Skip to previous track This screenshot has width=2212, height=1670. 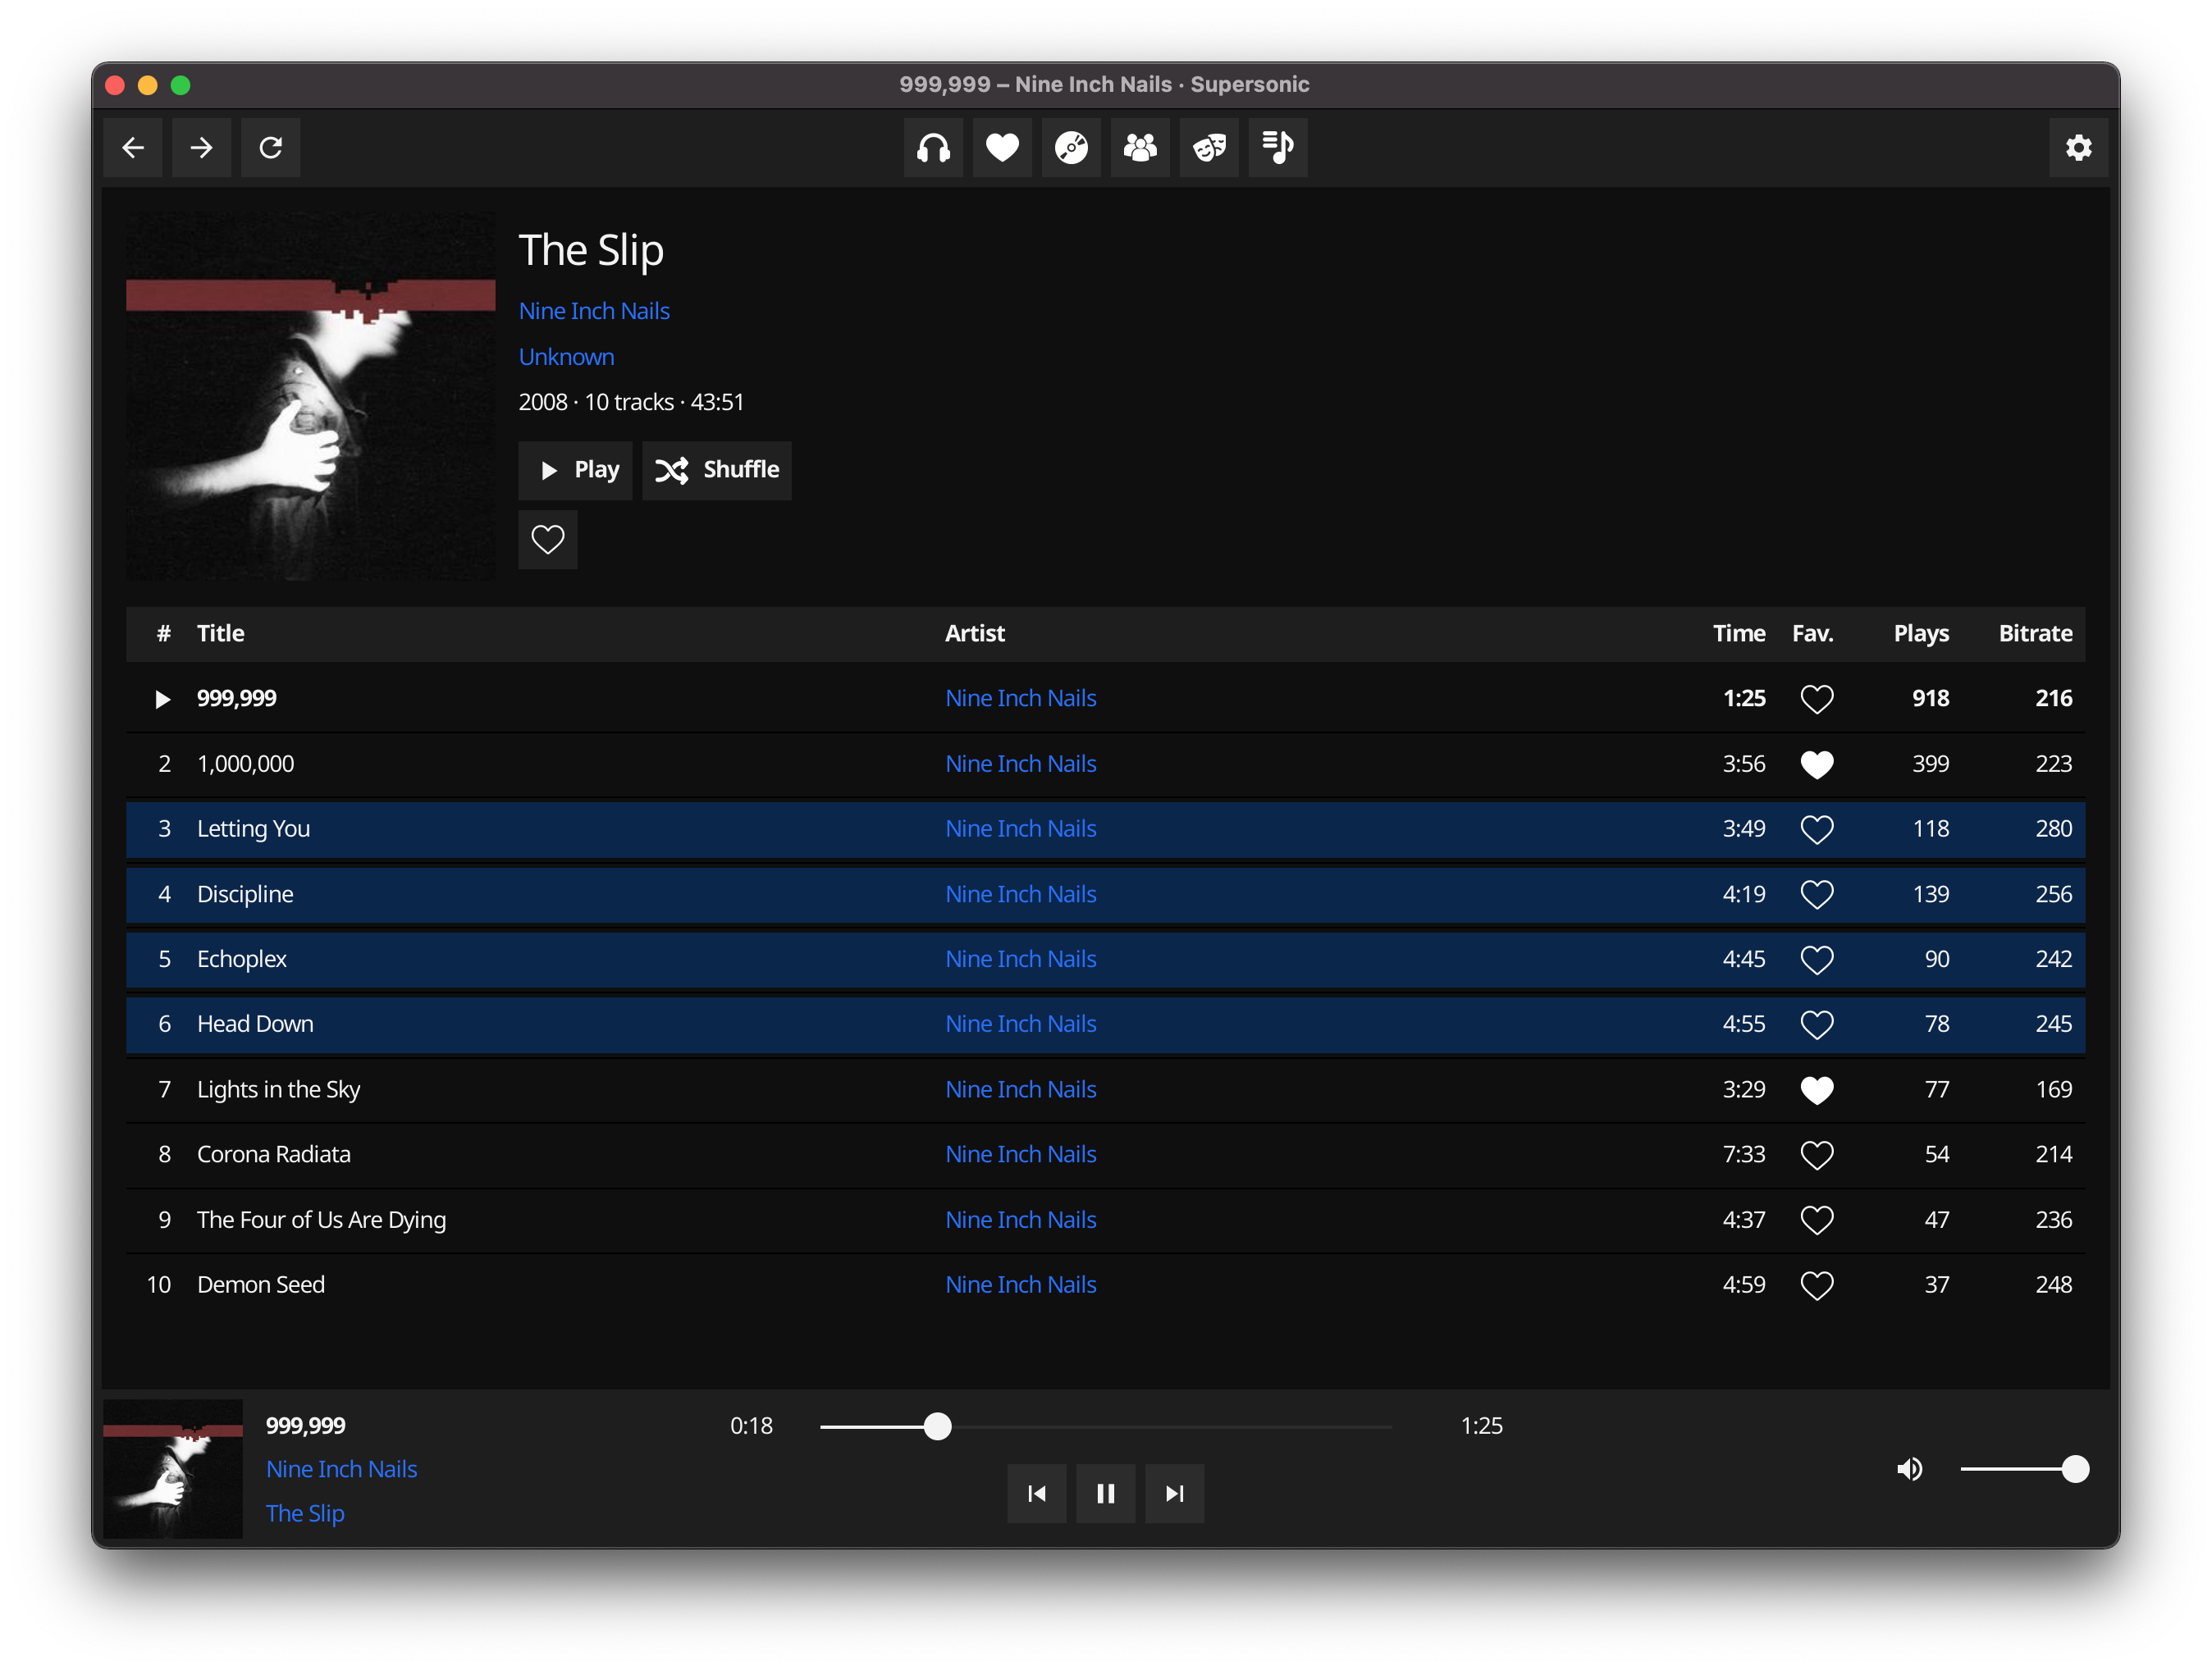(1037, 1493)
